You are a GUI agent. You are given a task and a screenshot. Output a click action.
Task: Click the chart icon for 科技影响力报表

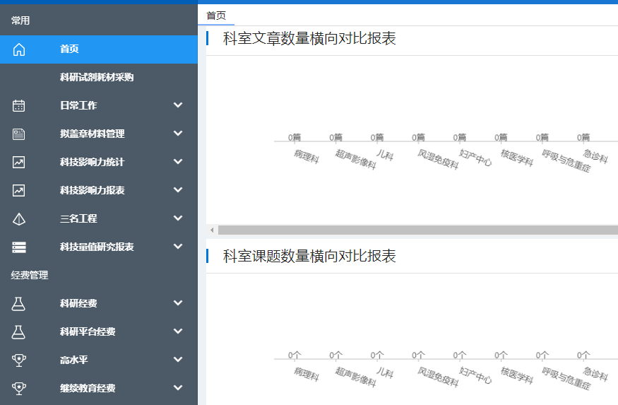coord(19,190)
